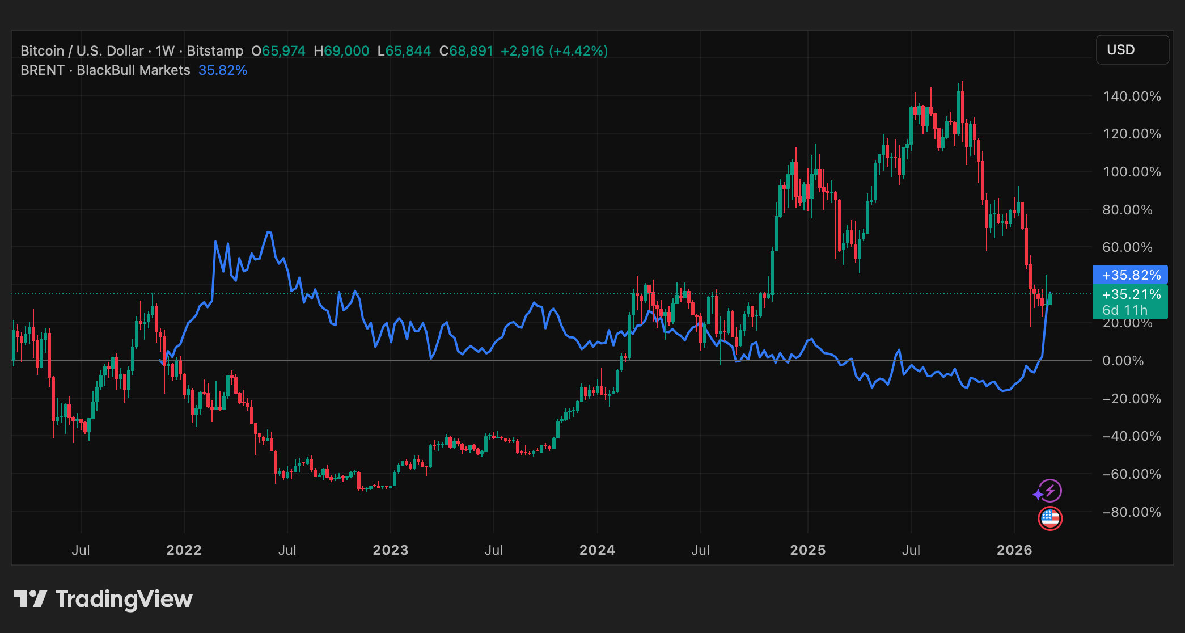The width and height of the screenshot is (1185, 633).
Task: Click the 2026 label on the time axis
Action: [1014, 550]
